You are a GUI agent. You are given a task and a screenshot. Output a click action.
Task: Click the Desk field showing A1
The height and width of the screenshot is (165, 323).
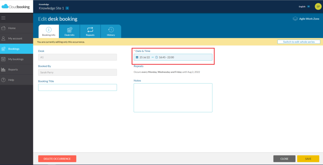[x=78, y=57]
